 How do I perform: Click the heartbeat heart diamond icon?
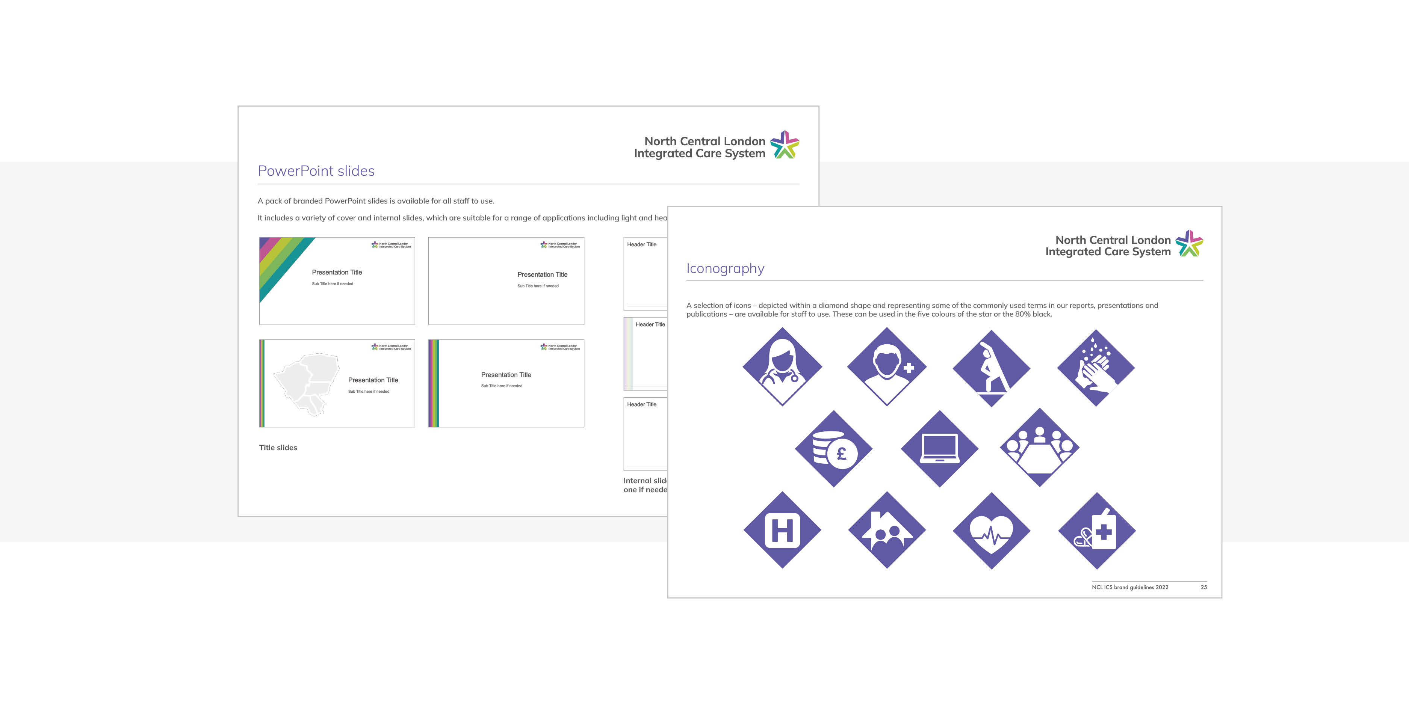(x=991, y=531)
